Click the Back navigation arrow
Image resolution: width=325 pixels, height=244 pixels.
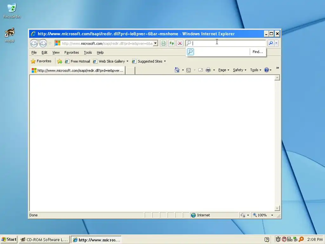(34, 43)
